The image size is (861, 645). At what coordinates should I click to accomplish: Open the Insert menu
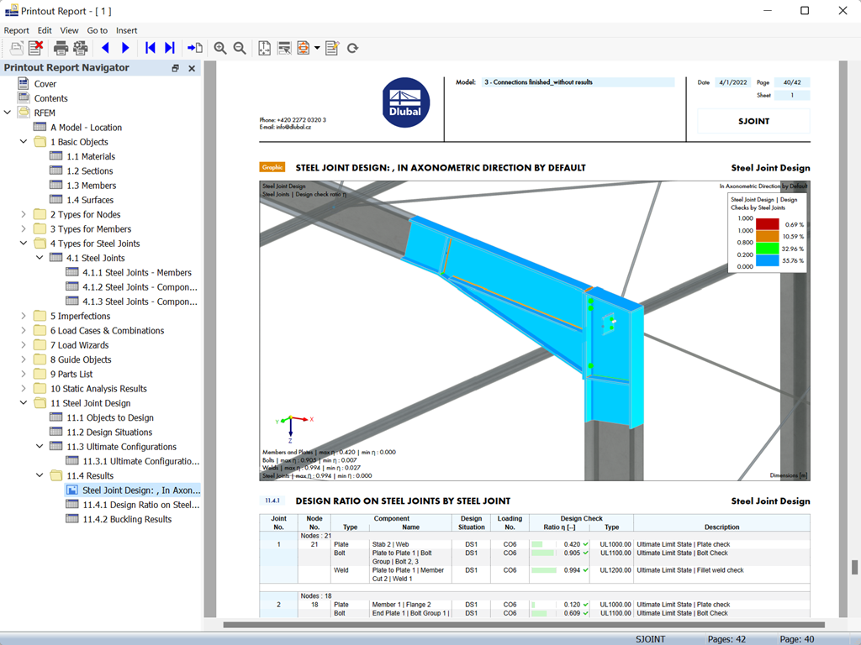[126, 30]
